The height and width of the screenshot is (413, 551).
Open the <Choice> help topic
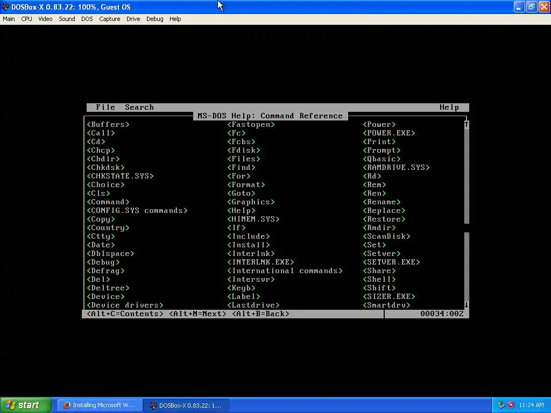point(105,185)
